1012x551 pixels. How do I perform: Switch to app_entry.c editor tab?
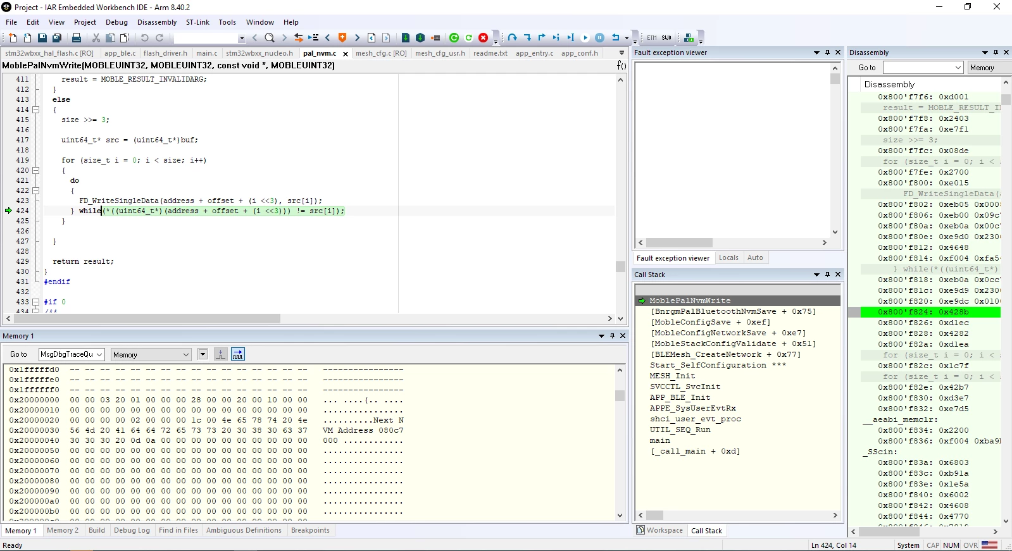(534, 53)
